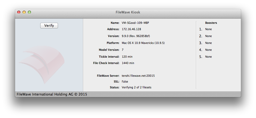Click the status text Verifying 2 of 2 filesets
Image resolution: width=256 pixels, height=118 pixels.
tap(137, 87)
